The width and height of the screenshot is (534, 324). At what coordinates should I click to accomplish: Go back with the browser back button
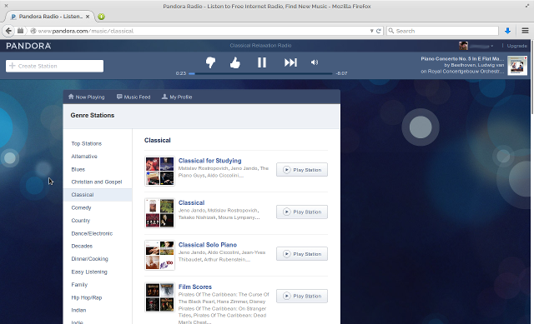pyautogui.click(x=8, y=31)
